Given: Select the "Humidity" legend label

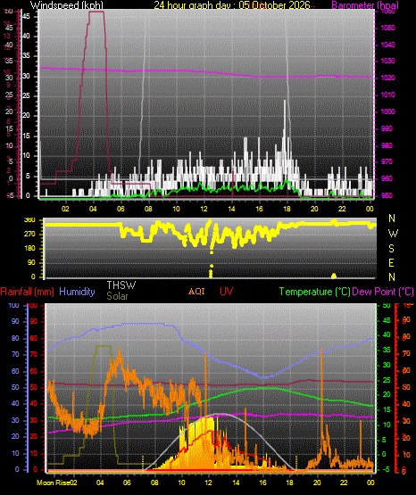Looking at the screenshot, I should click(77, 292).
